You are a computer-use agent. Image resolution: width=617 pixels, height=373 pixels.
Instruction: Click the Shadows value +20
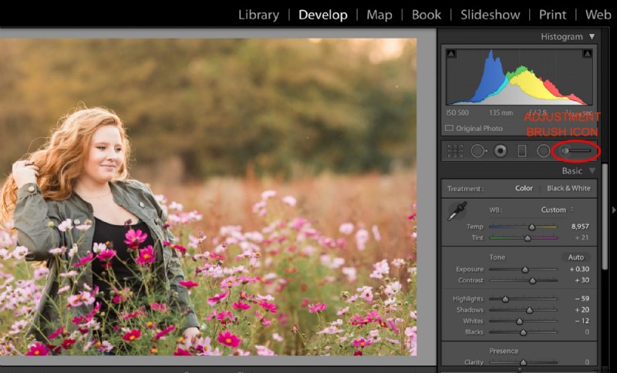click(582, 310)
